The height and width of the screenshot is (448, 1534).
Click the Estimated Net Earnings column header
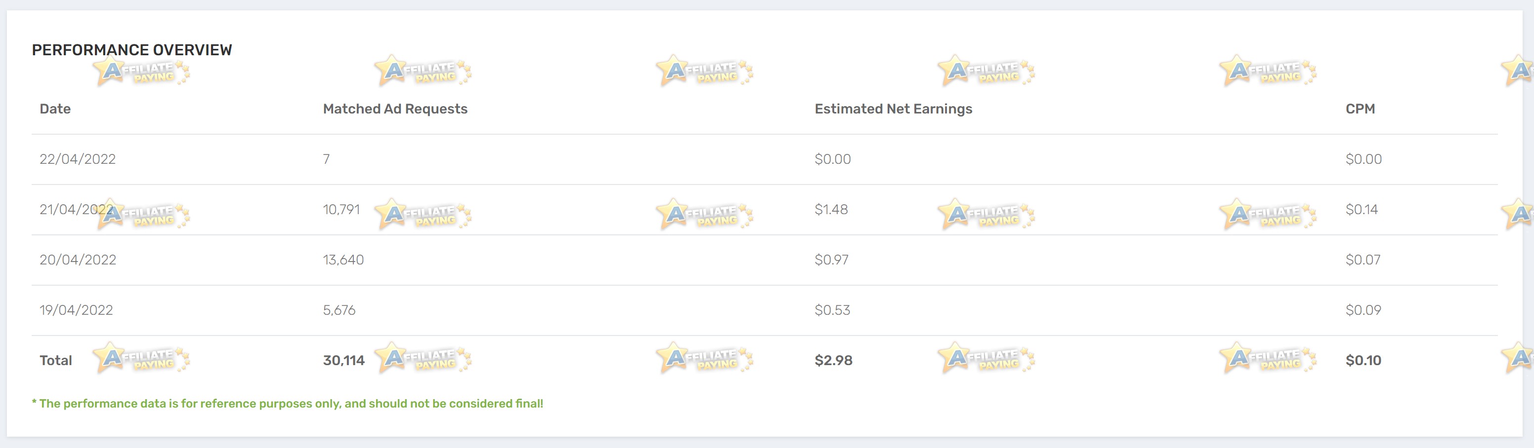893,109
